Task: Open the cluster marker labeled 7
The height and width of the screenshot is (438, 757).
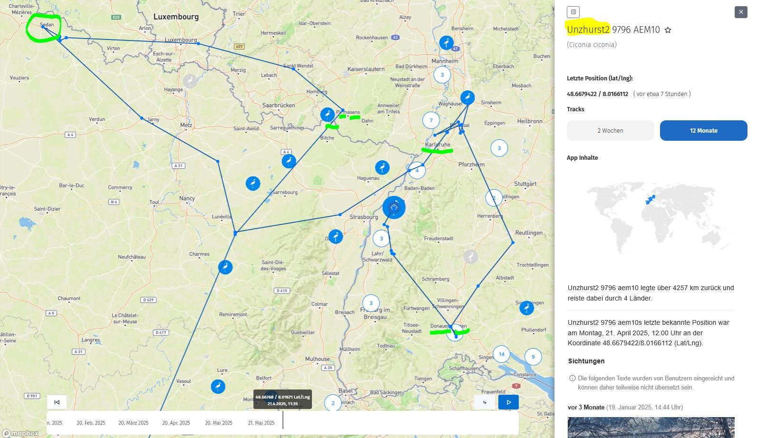Action: [x=431, y=120]
